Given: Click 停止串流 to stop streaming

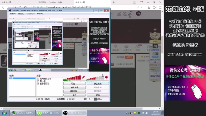Looking at the screenshot, I should coord(98,84).
